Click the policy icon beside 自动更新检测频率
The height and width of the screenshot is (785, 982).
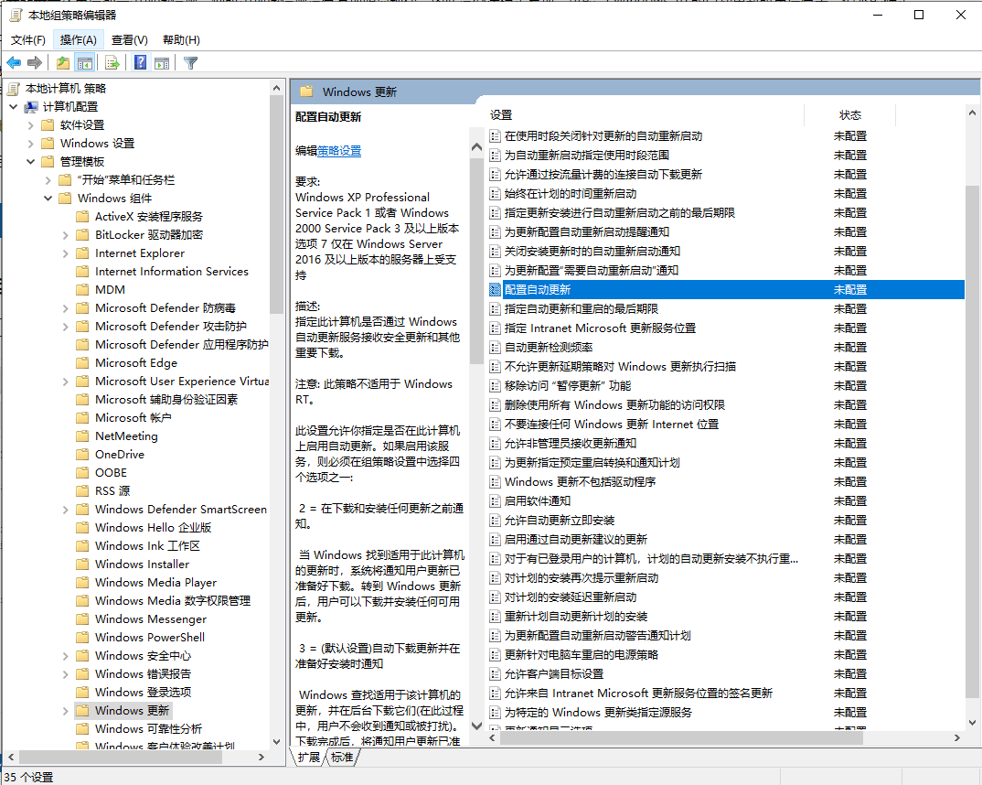tap(495, 347)
